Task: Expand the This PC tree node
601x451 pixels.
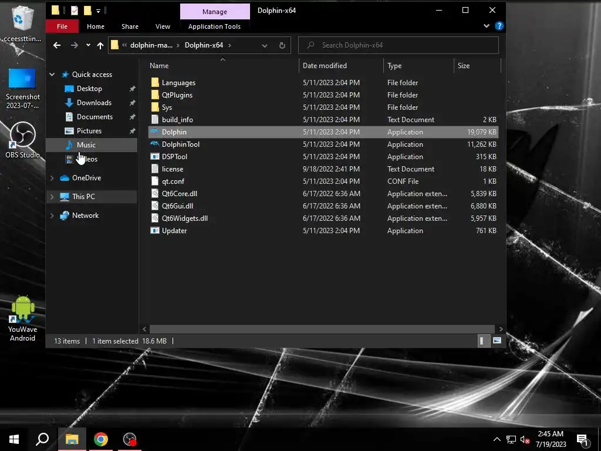Action: [52, 196]
